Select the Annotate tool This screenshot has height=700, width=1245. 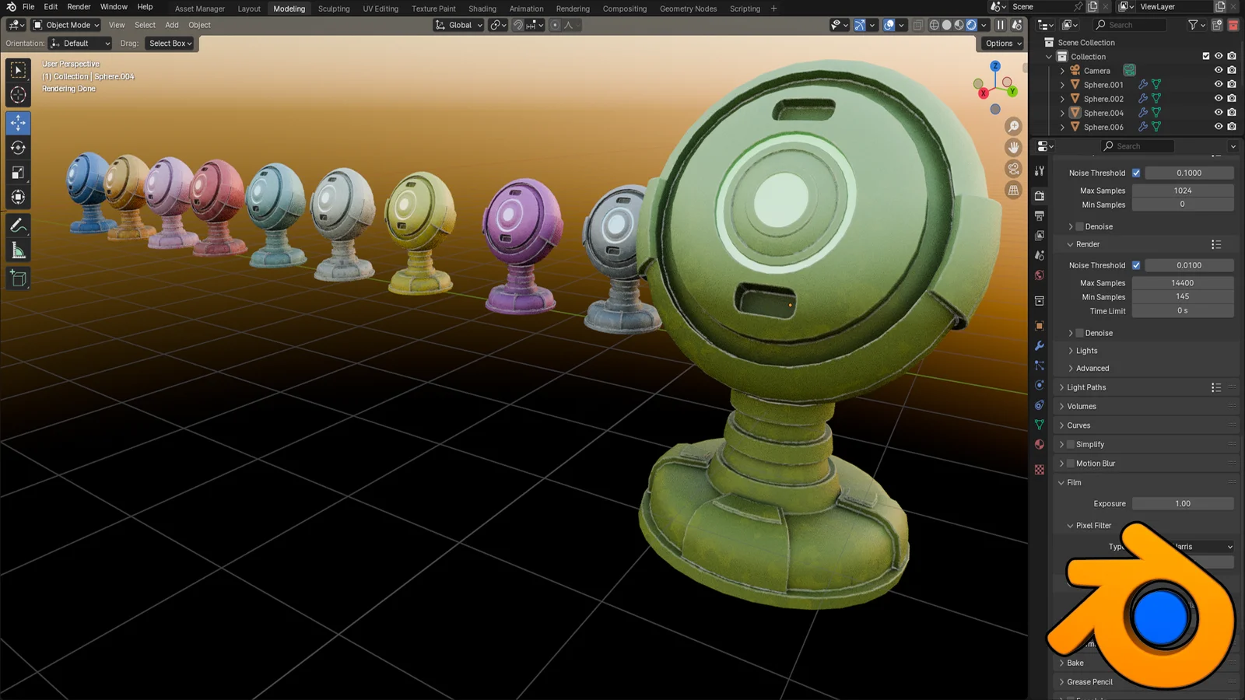point(19,226)
